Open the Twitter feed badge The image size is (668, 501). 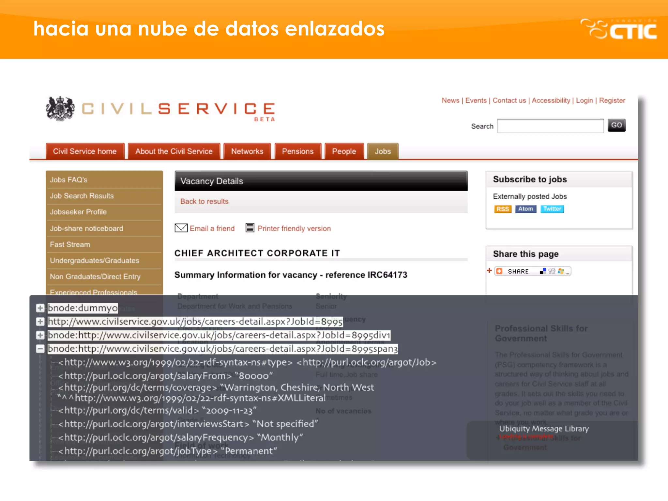[552, 209]
